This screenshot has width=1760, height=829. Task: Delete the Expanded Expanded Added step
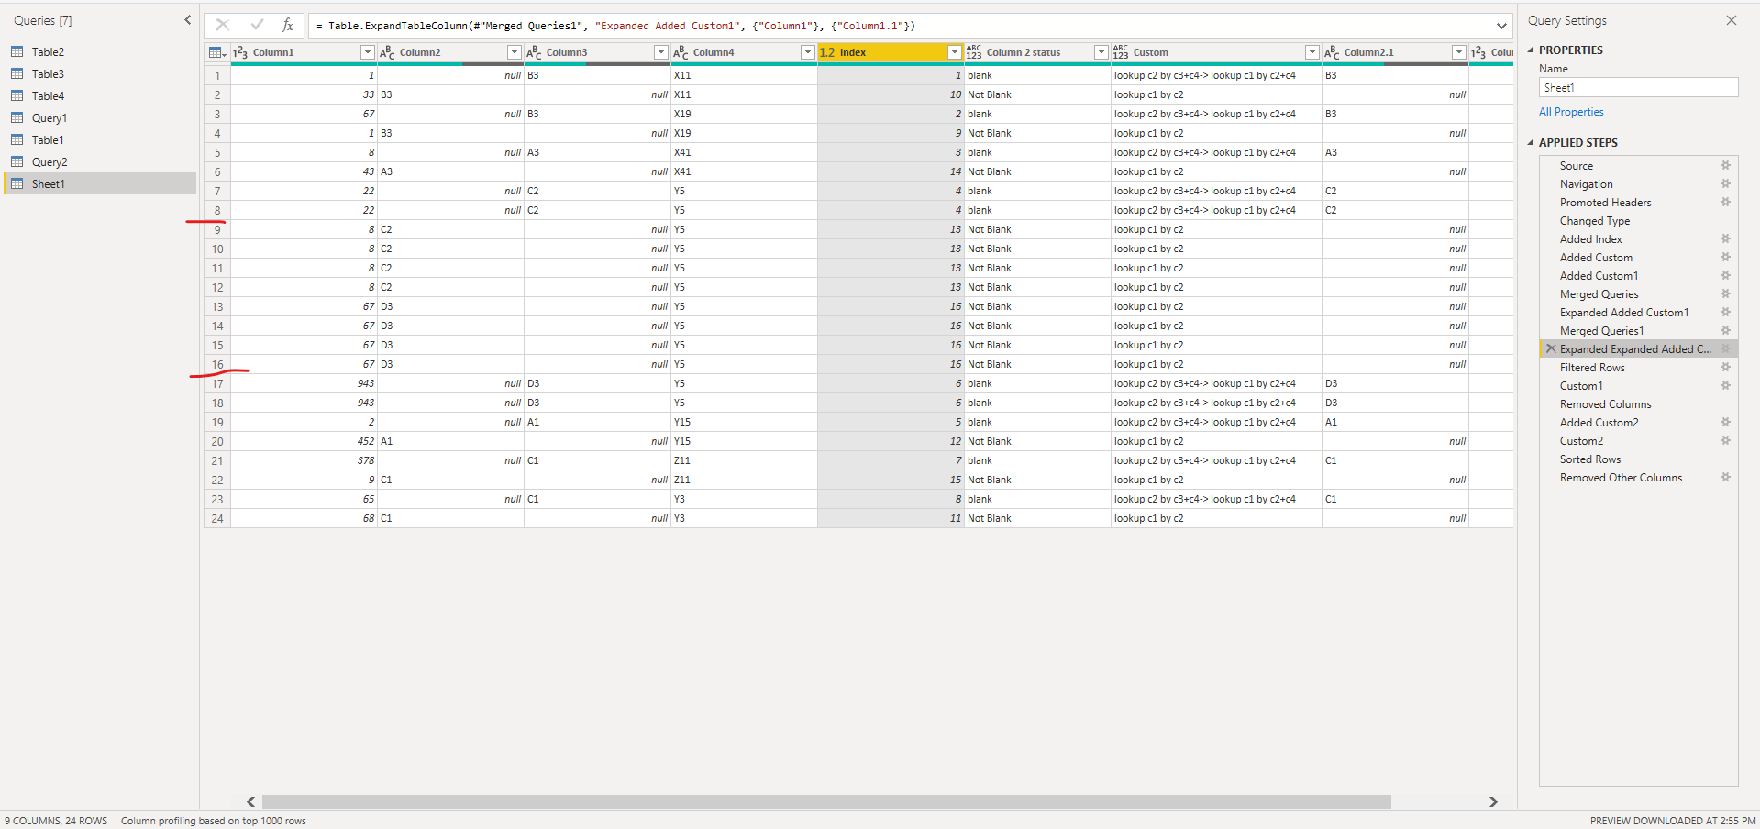coord(1551,349)
